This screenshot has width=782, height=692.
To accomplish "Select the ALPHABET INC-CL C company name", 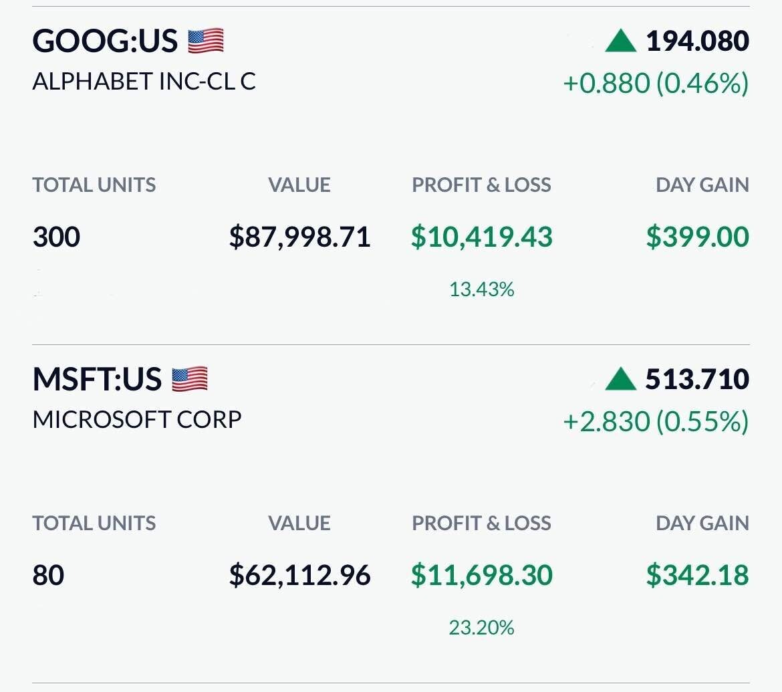I will (144, 82).
